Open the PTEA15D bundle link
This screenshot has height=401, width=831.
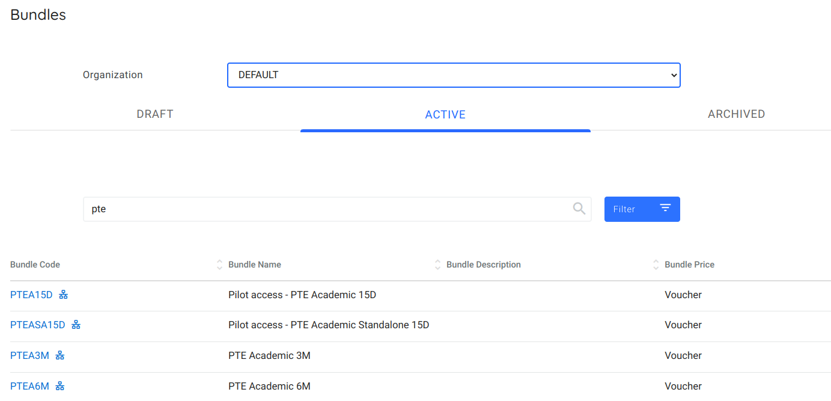[x=31, y=295]
